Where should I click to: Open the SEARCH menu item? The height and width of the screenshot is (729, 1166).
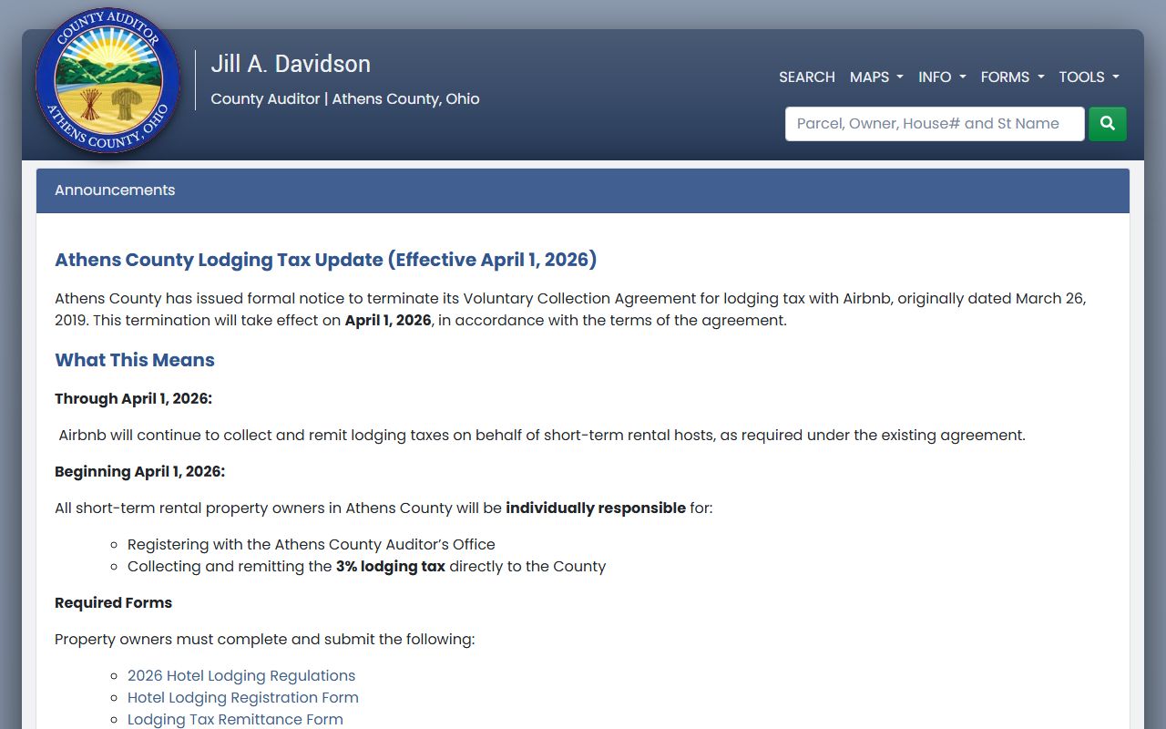(x=807, y=77)
